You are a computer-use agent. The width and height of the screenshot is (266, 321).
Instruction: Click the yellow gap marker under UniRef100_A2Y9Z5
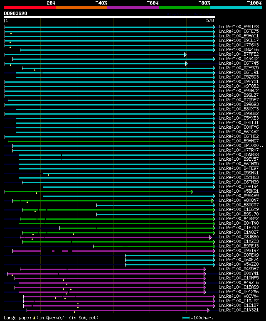(34, 70)
